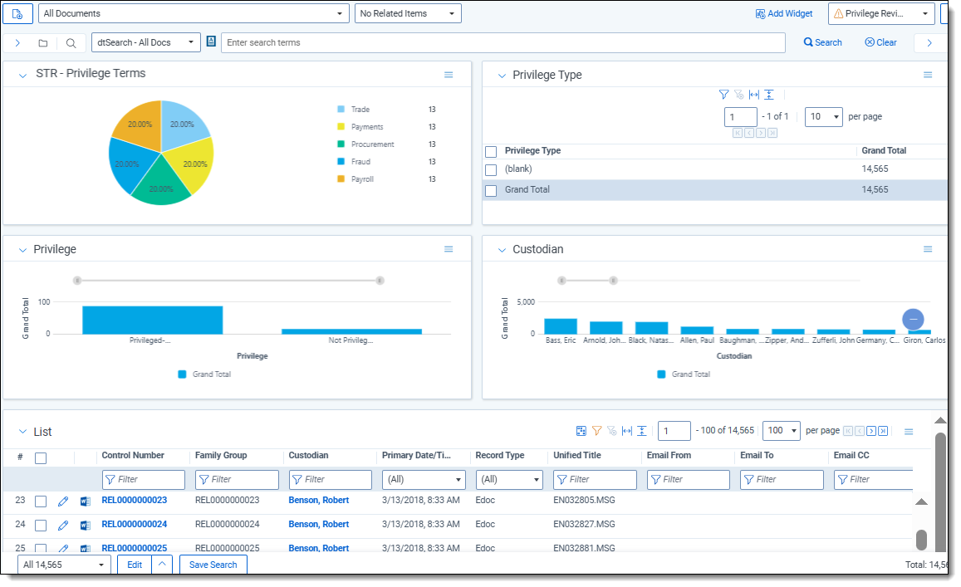Click the Trade light-blue legend swatch
The image size is (961, 587).
[x=341, y=110]
